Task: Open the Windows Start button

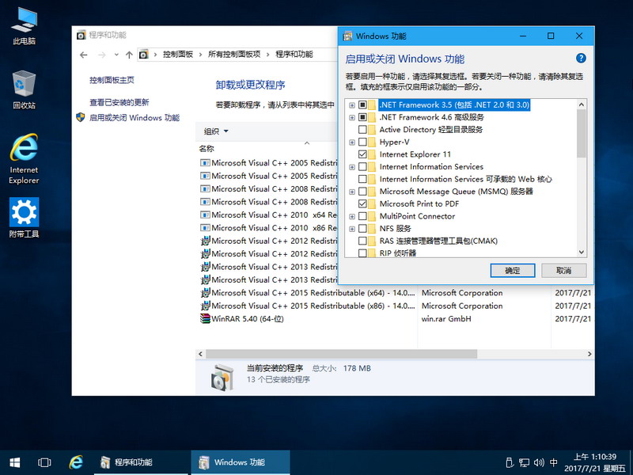Action: 15,462
